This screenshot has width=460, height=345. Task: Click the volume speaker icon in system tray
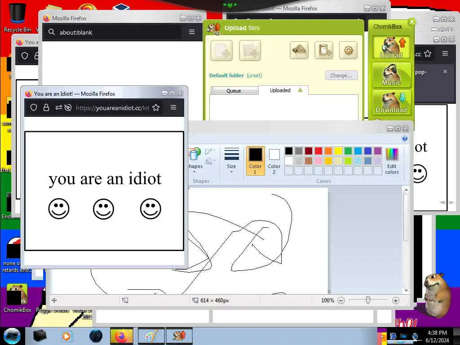tap(415, 336)
